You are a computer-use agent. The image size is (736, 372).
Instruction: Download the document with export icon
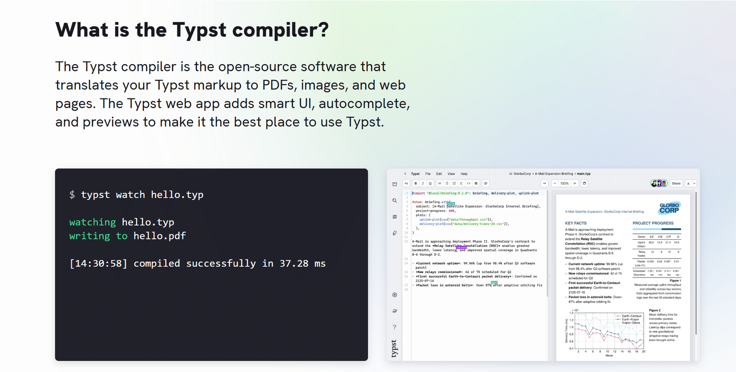688,184
